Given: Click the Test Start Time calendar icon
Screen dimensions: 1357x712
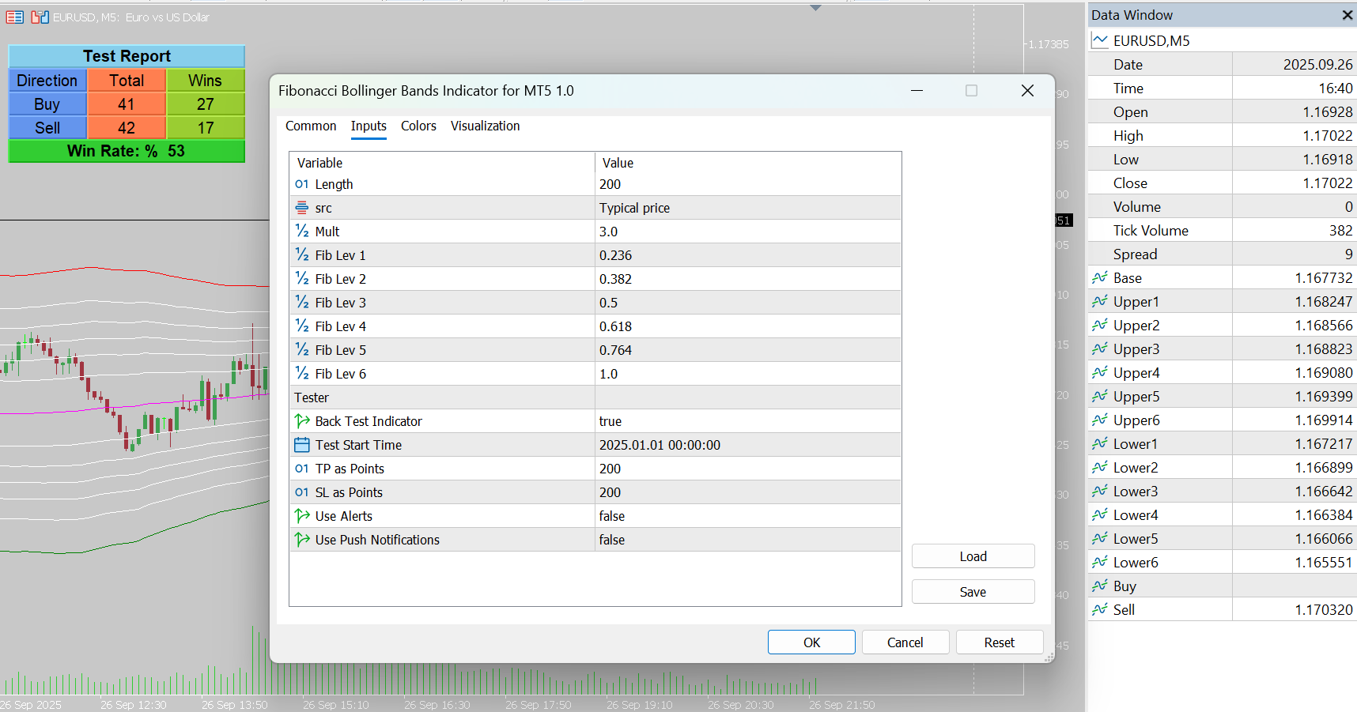Looking at the screenshot, I should 301,445.
